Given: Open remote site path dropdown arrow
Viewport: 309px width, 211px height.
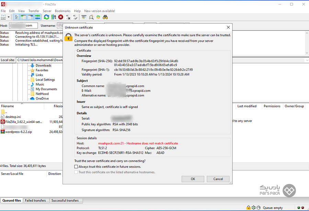Looking at the screenshot, I should point(307,60).
